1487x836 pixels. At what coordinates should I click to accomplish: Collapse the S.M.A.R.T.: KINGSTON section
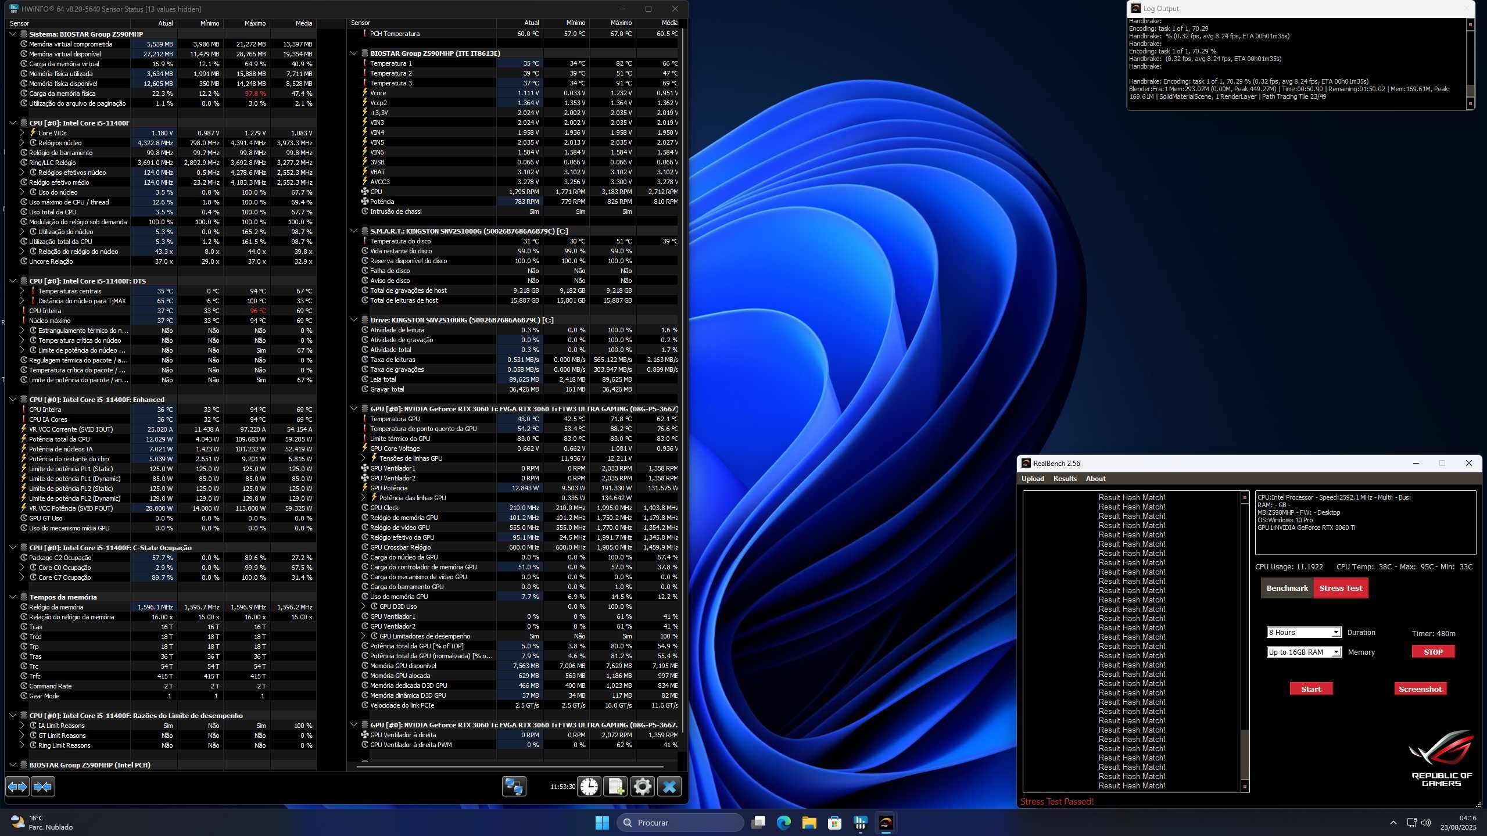354,231
